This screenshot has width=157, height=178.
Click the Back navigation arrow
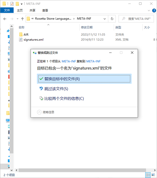tap(5, 19)
